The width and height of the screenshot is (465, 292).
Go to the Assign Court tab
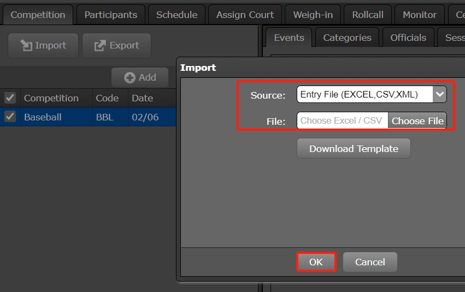click(x=245, y=15)
